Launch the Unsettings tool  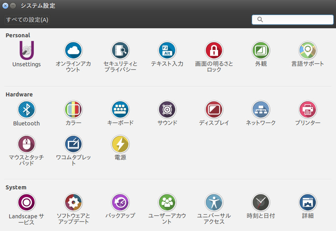coord(26,50)
